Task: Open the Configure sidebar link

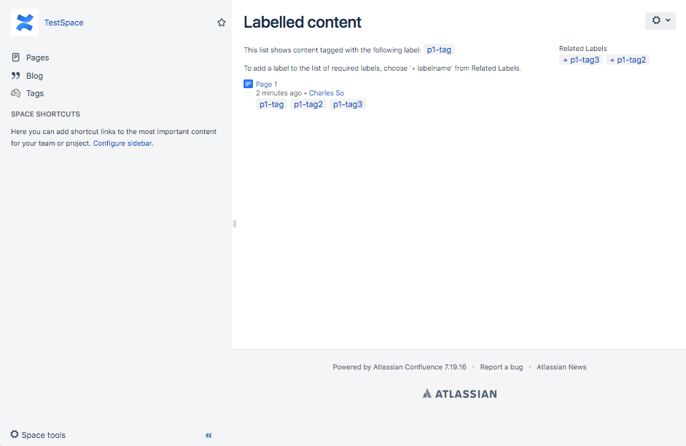Action: tap(122, 144)
